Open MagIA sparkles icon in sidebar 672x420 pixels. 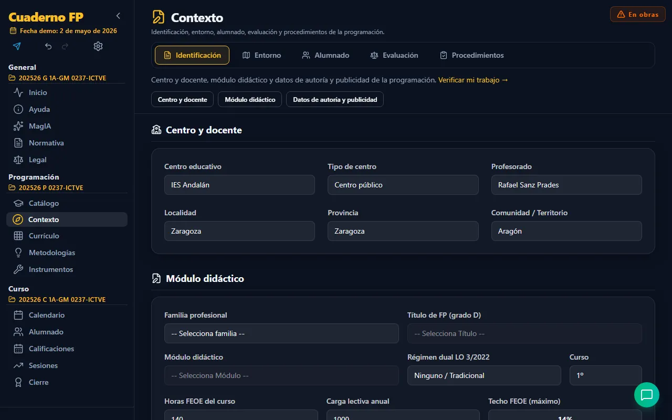click(18, 126)
